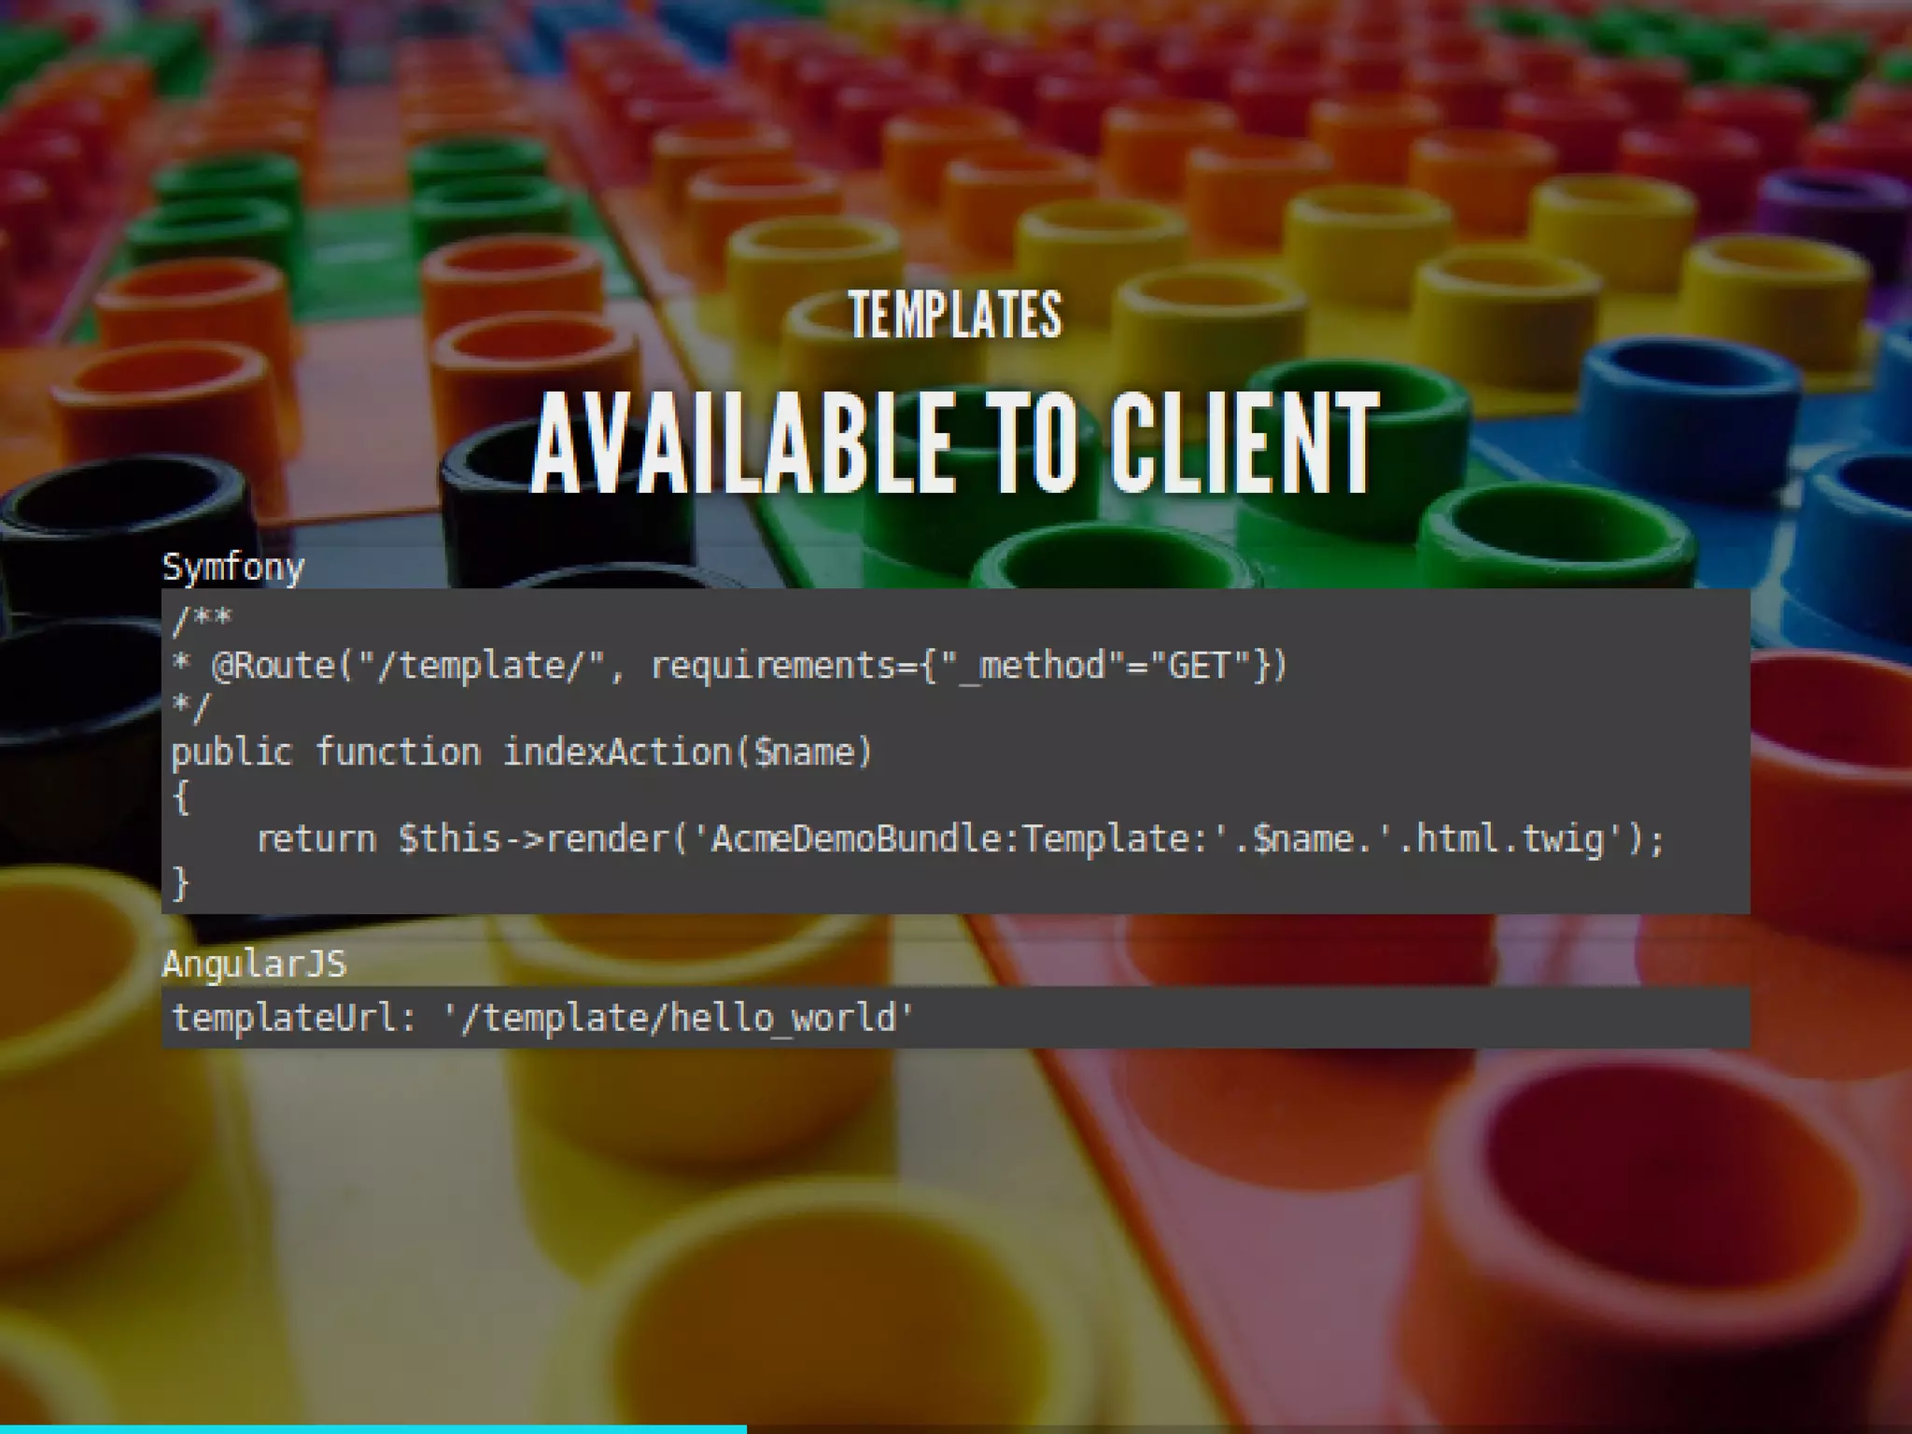Click the 'public function indexAction($name)' line
The width and height of the screenshot is (1912, 1434).
click(522, 752)
